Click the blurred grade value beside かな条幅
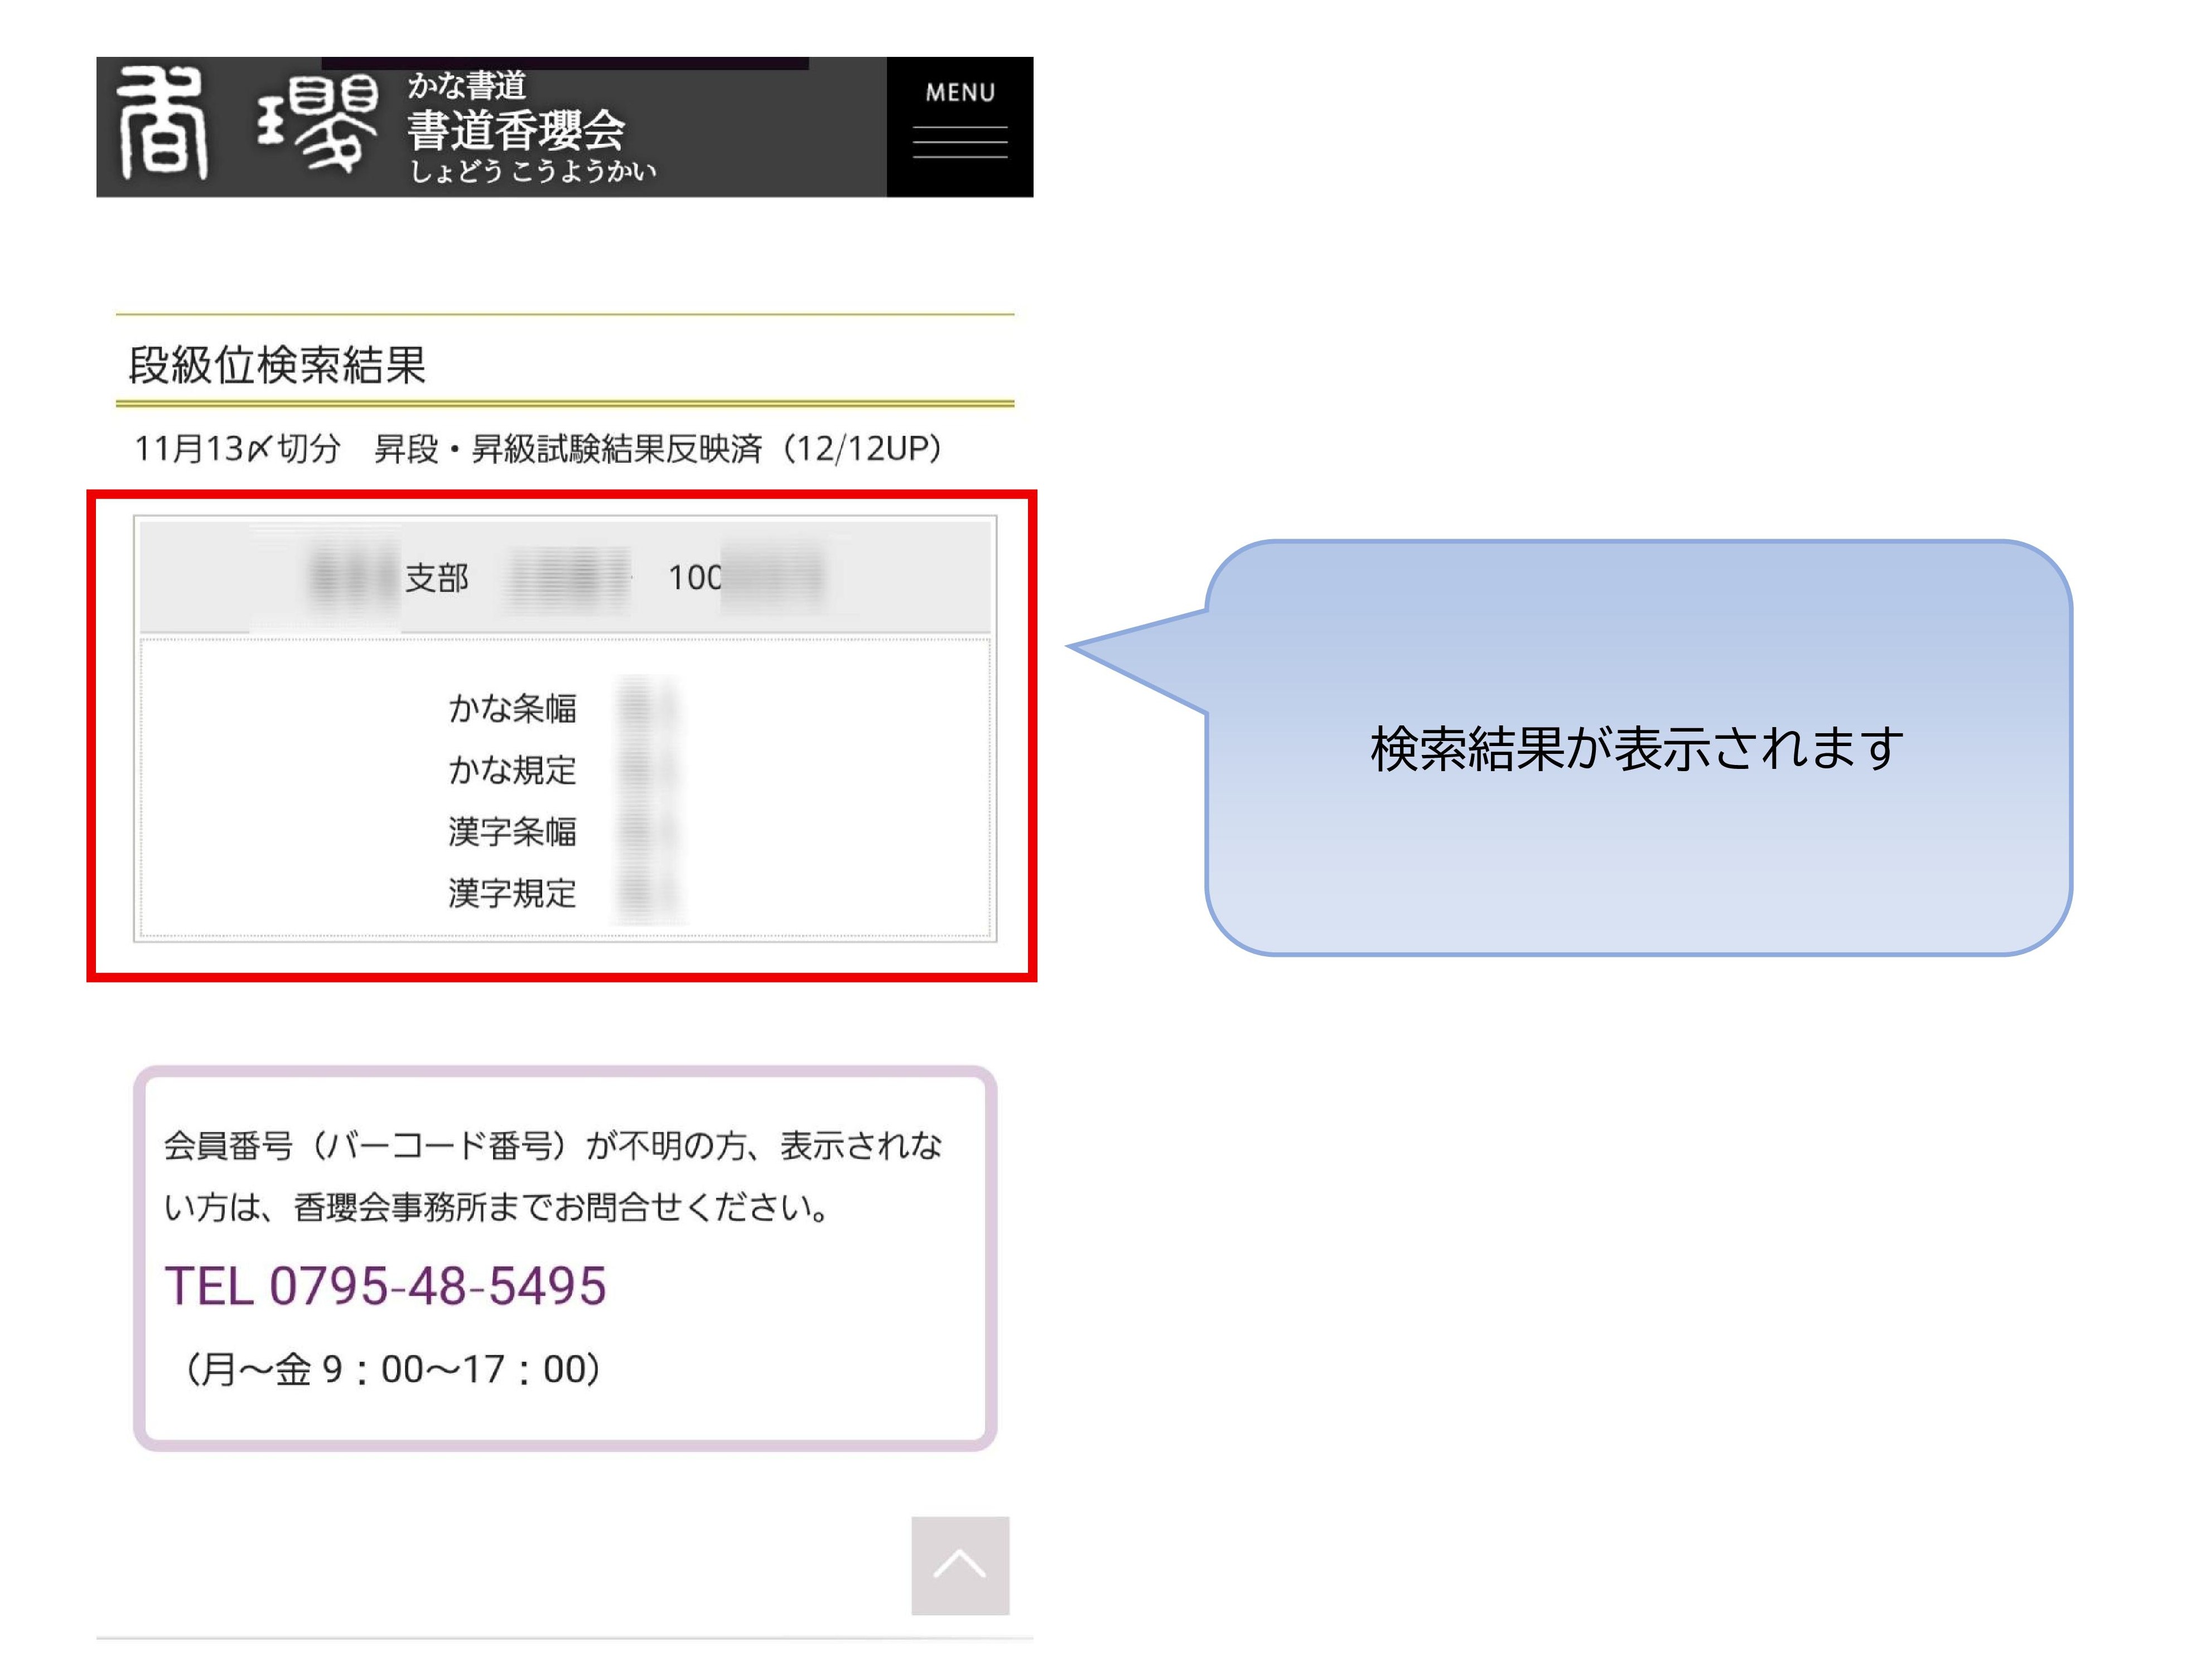 [x=646, y=708]
